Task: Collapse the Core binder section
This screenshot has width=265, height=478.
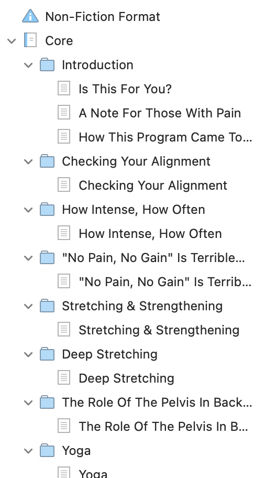Action: tap(12, 40)
